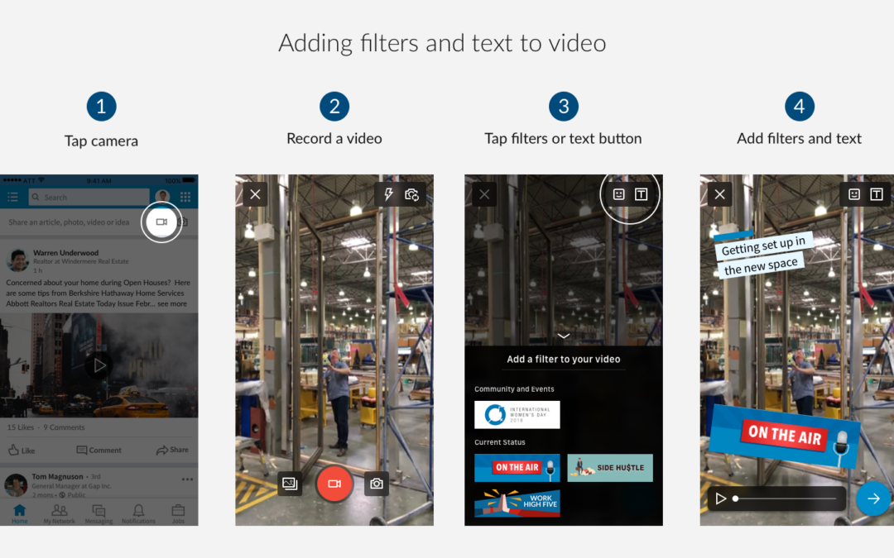Play the video in Warren Underwood's post

pos(99,365)
